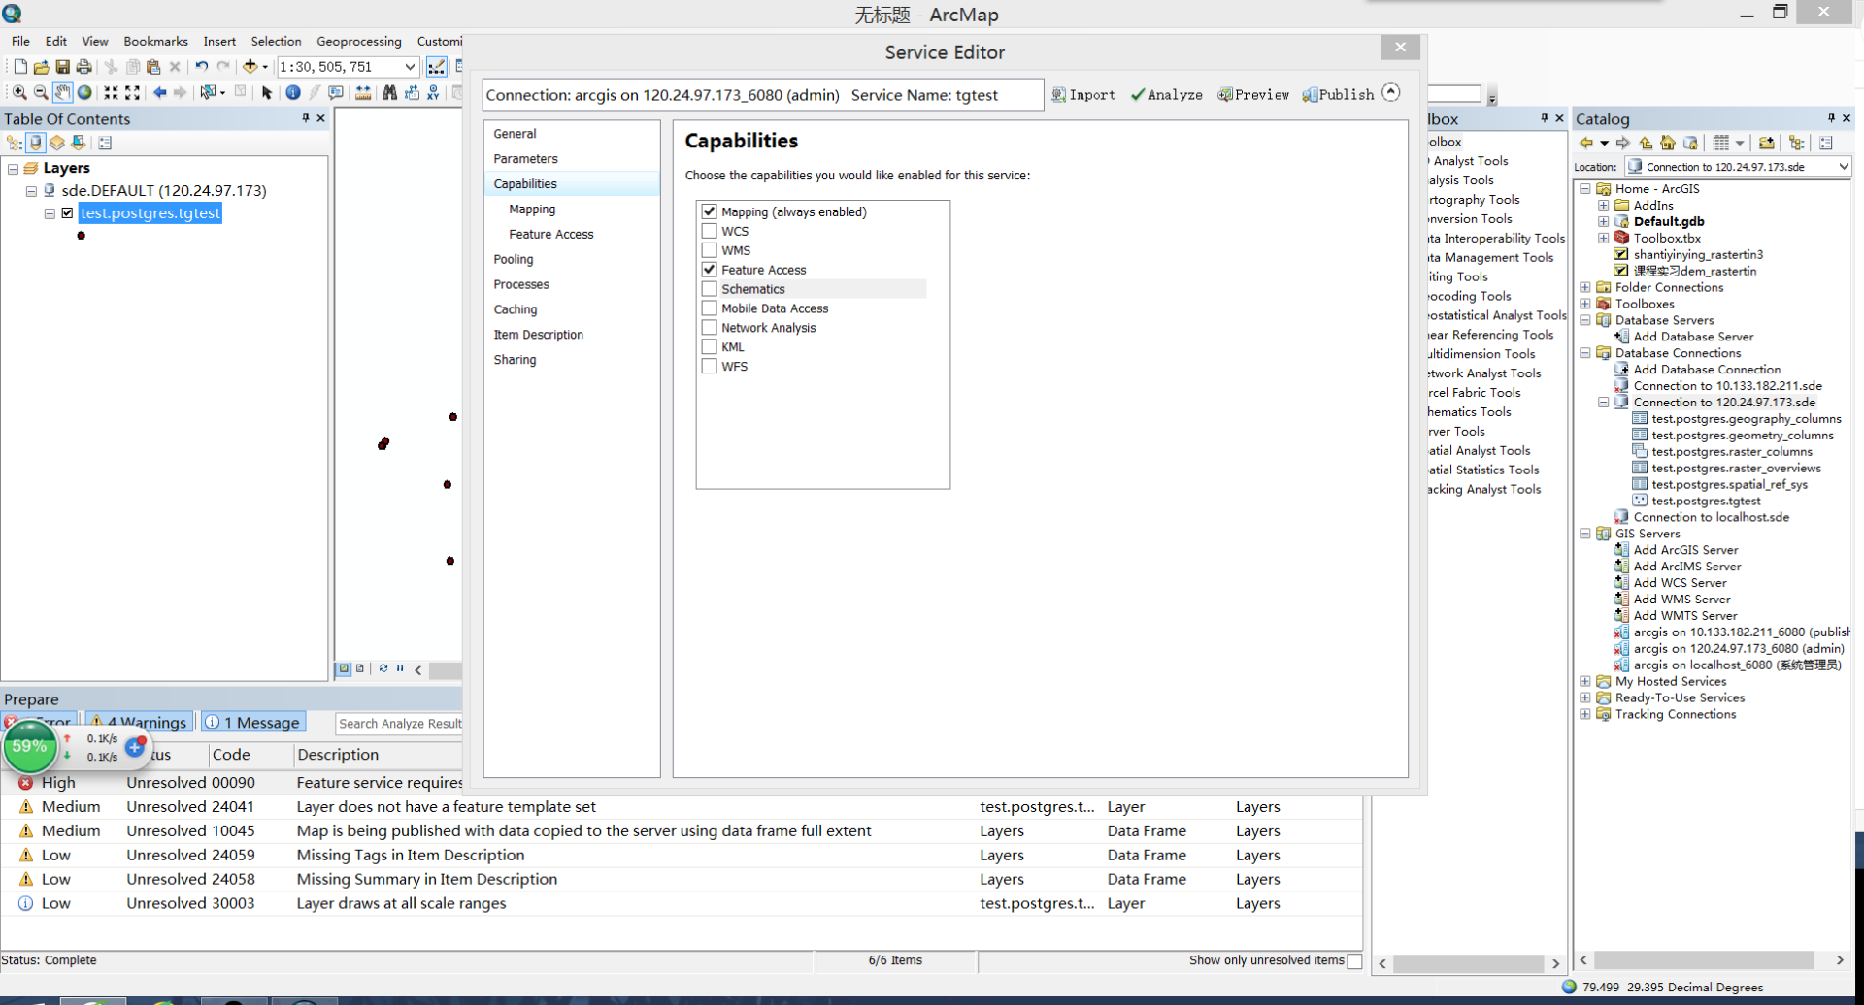This screenshot has width=1864, height=1005.
Task: Select error 00090 High row in results
Action: tap(233, 783)
